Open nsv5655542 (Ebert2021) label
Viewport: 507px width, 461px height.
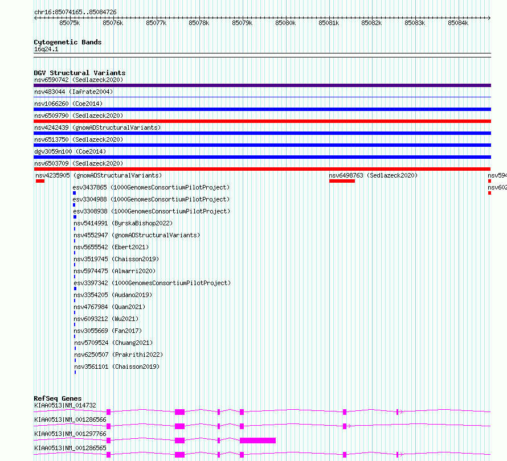(x=111, y=247)
